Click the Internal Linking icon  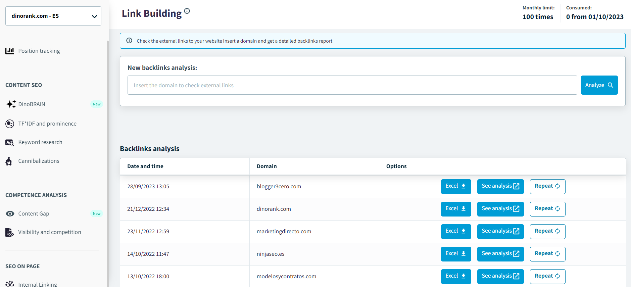(x=10, y=284)
